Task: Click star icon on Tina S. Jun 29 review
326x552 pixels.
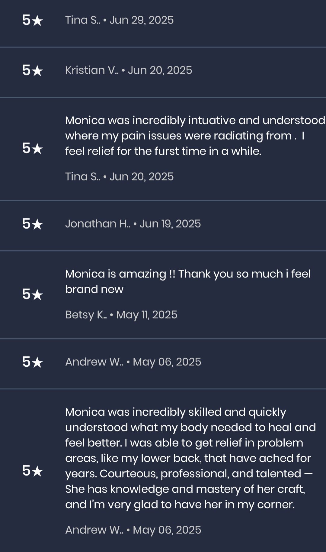Action: coord(37,21)
